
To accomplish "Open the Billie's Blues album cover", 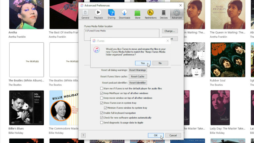I will 26,108.
